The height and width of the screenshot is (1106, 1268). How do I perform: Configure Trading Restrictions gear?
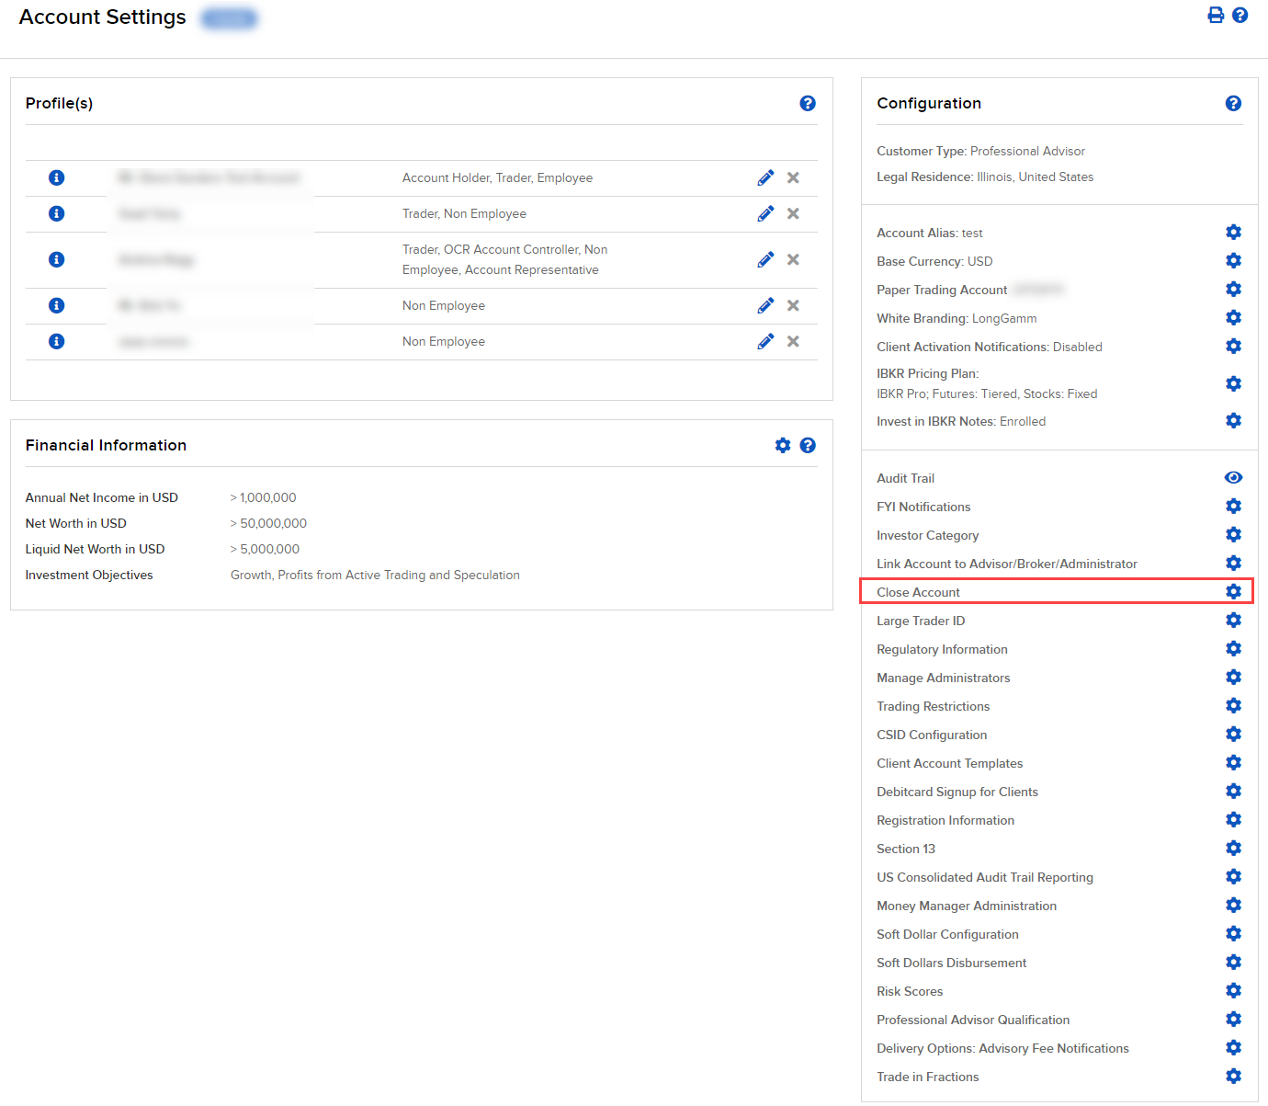[x=1233, y=705]
